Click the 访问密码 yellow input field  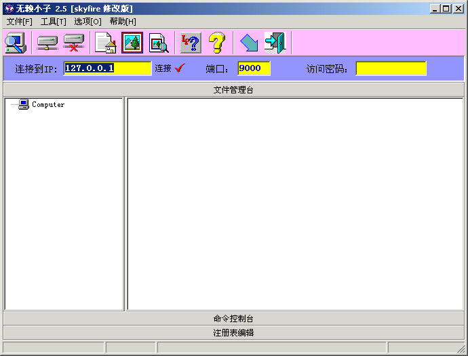(391, 68)
